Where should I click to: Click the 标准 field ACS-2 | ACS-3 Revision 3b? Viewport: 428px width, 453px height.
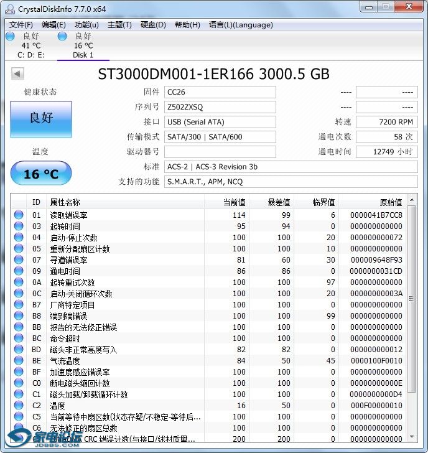pyautogui.click(x=291, y=167)
